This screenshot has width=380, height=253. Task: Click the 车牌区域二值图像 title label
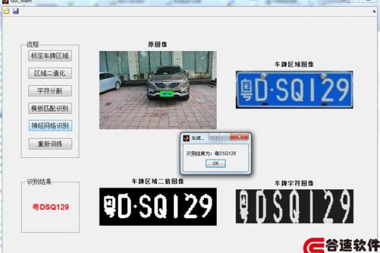[158, 182]
